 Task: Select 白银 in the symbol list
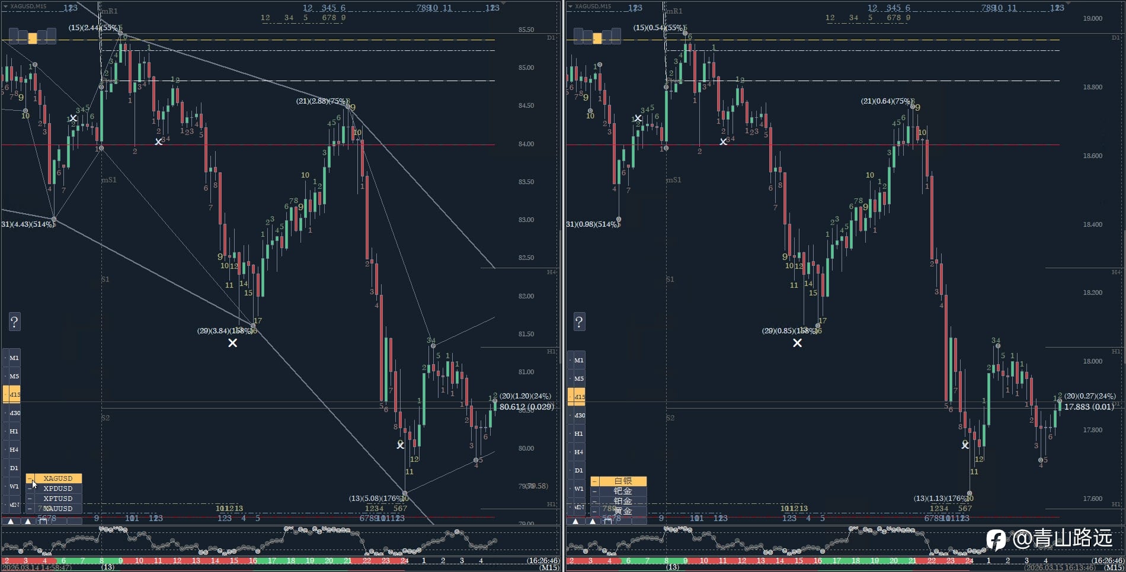tap(623, 481)
